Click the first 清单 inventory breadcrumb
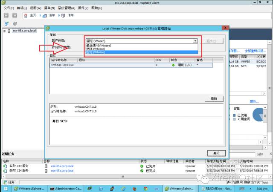This screenshot has height=192, width=273. (x=52, y=15)
